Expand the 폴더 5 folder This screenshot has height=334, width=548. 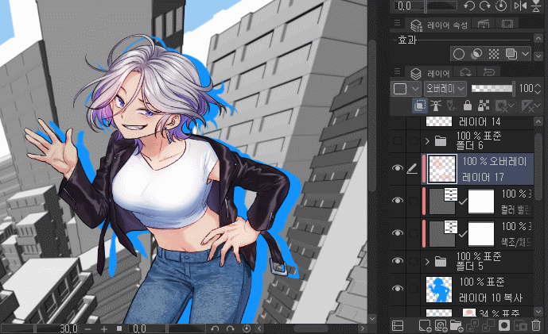(x=427, y=261)
